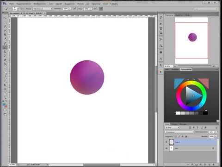The image size is (222, 167).
Task: Open the Filter menu
Action: click(80, 4)
